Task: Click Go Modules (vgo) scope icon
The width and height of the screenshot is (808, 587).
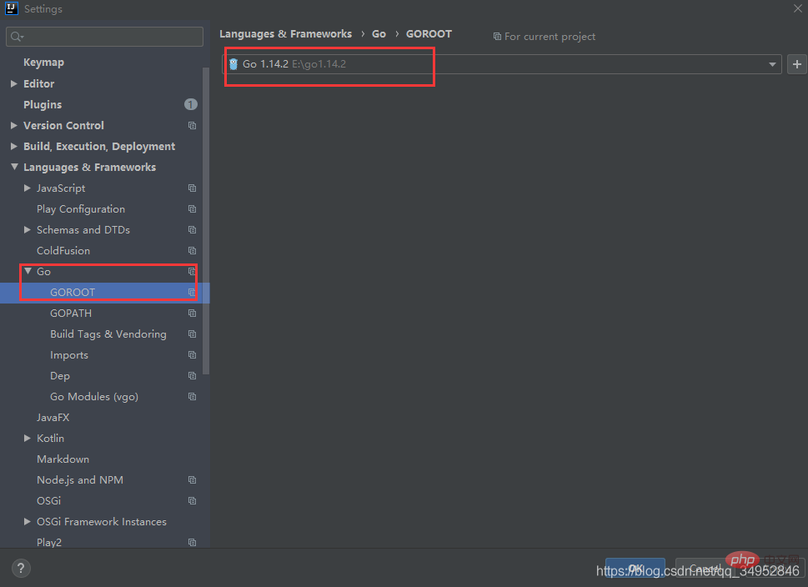Action: click(193, 397)
